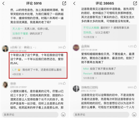
Task: Expand 8条回复 replies
Action: (18, 38)
